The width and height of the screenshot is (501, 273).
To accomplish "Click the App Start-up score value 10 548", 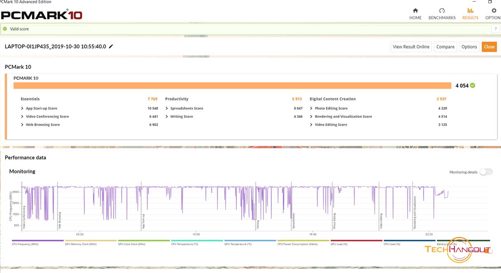I will coord(153,109).
